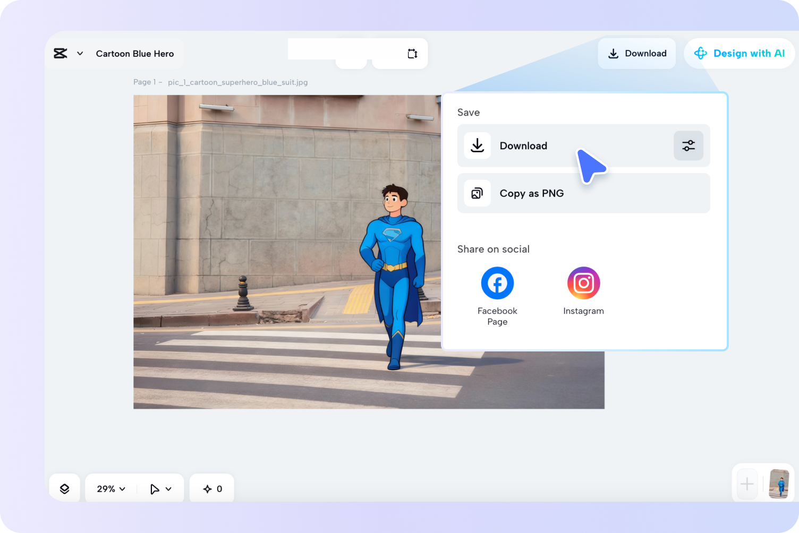This screenshot has height=533, width=799.
Task: Open the project options chevron beside CapCut logo
Action: pos(80,53)
